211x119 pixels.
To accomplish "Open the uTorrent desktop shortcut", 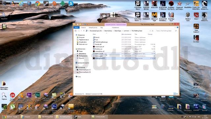I will click(13, 108).
